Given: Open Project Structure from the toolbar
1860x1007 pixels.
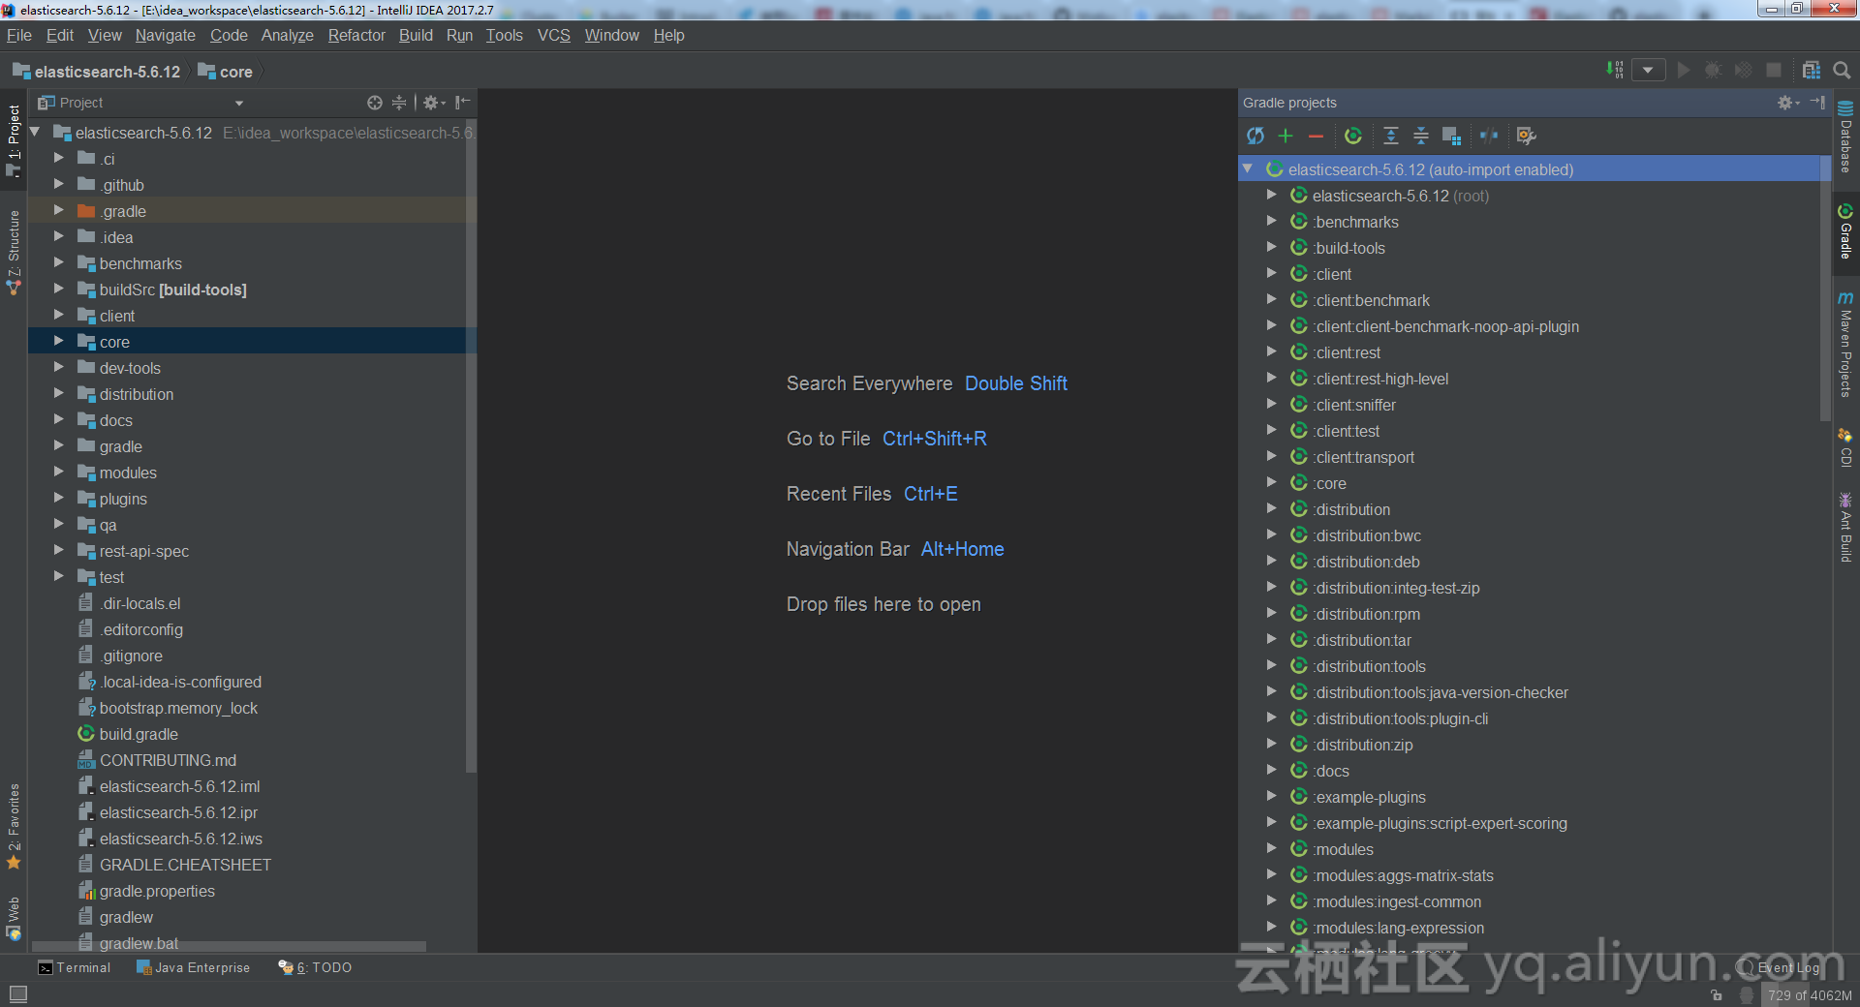Looking at the screenshot, I should (1812, 70).
